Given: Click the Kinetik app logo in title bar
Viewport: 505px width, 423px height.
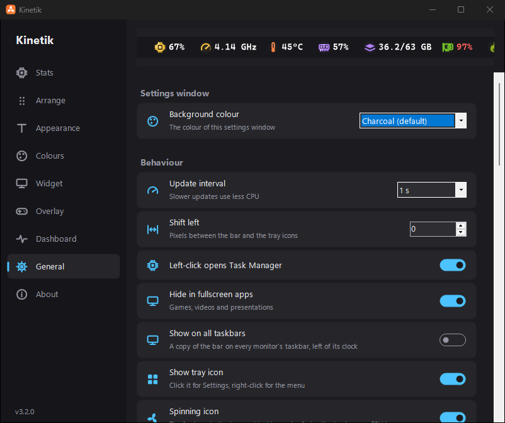Looking at the screenshot, I should [x=11, y=9].
